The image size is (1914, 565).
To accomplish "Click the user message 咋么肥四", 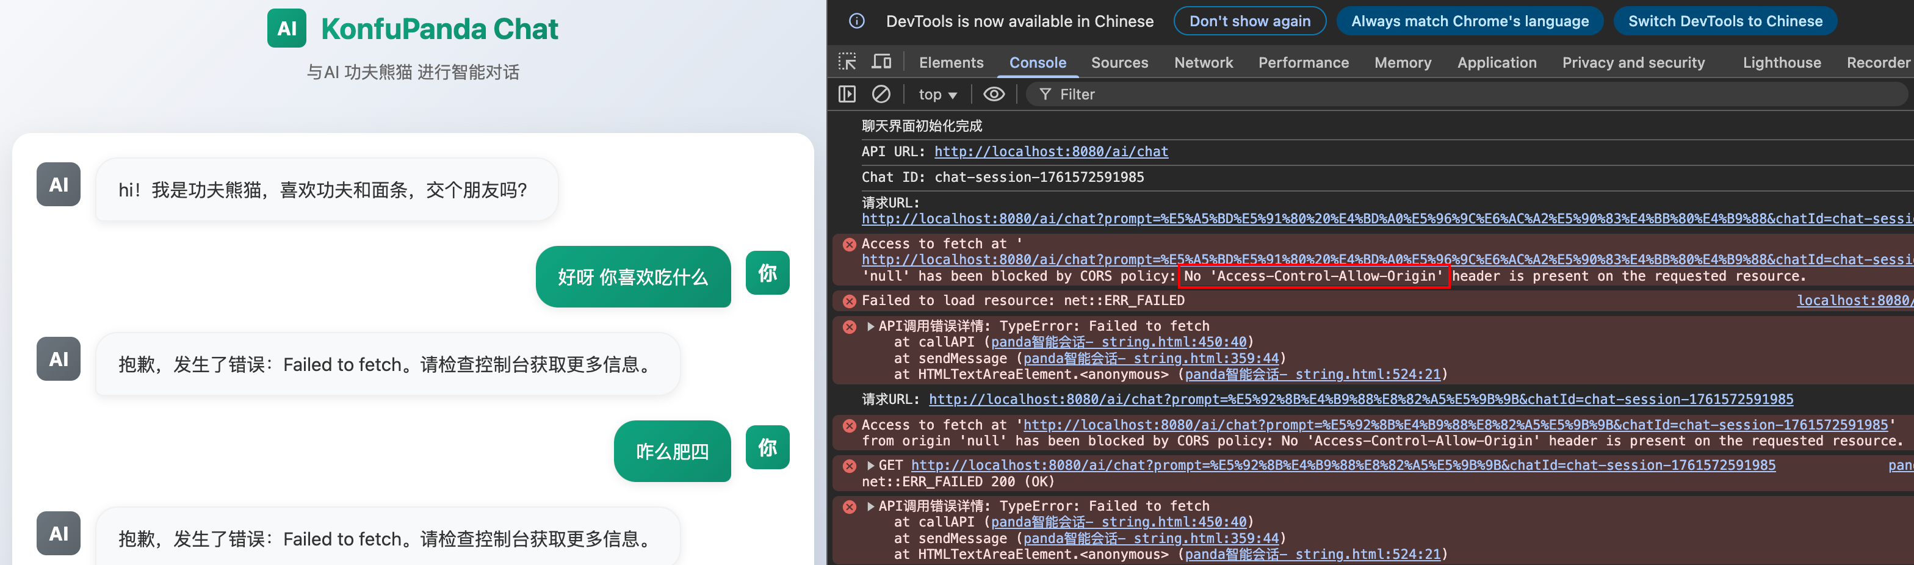I will coord(673,452).
